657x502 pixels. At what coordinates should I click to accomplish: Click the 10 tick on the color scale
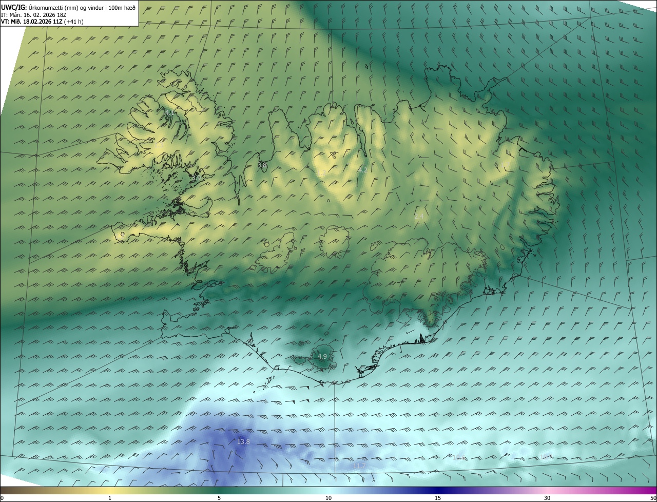tap(328, 498)
